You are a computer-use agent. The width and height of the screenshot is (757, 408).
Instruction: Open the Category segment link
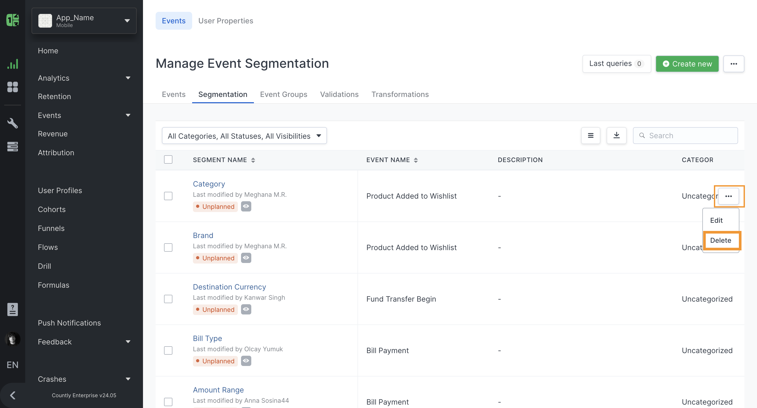tap(209, 184)
